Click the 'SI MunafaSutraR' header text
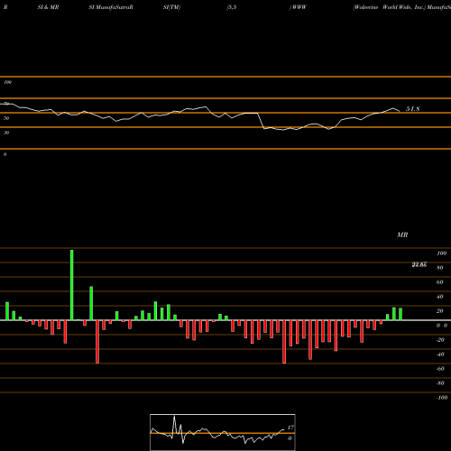Screen dimensions: 451x451 111,7
